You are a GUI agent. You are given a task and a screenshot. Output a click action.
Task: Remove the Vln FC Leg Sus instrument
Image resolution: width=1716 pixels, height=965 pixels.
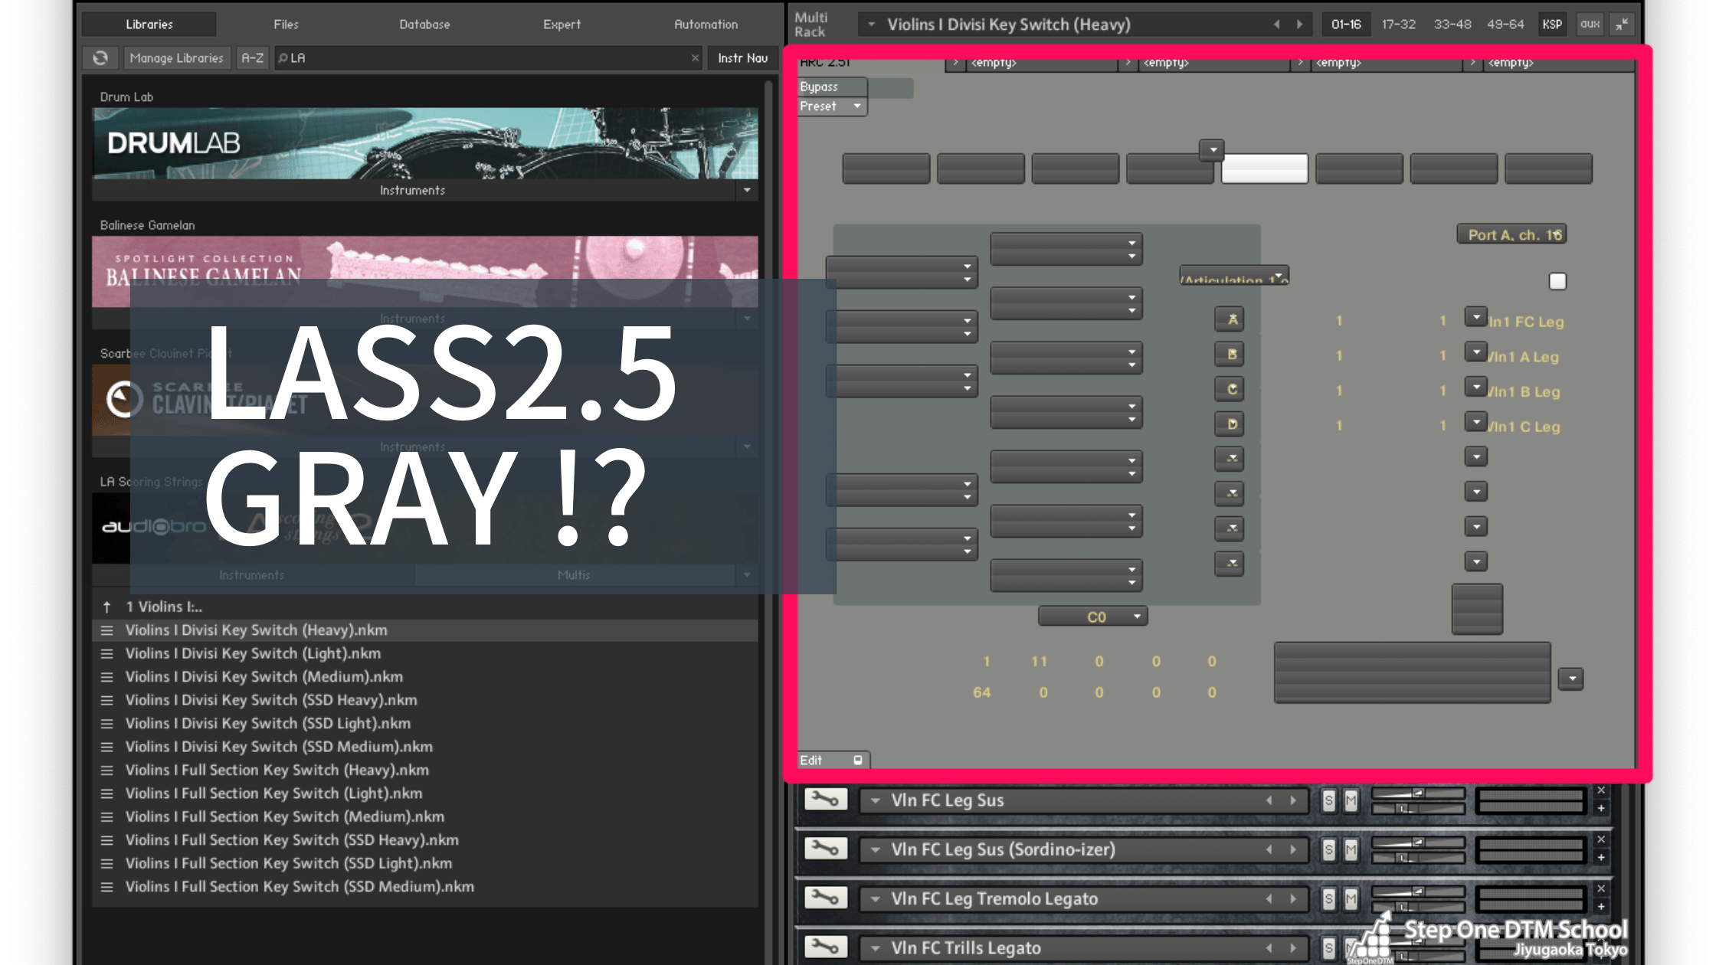(x=1601, y=790)
